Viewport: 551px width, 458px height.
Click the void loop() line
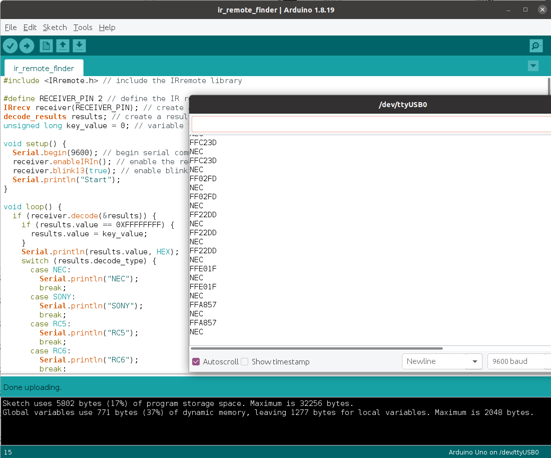pos(33,207)
